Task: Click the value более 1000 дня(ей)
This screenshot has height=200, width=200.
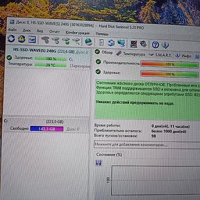Action: 169,131
